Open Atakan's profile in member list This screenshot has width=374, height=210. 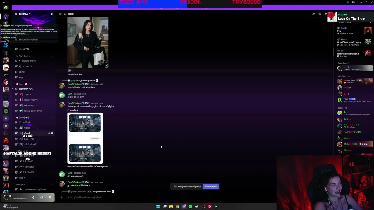click(355, 87)
